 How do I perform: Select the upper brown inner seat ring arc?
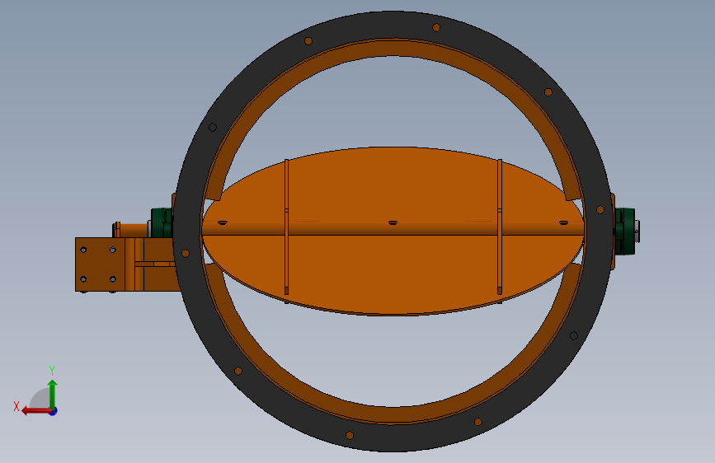click(x=393, y=49)
